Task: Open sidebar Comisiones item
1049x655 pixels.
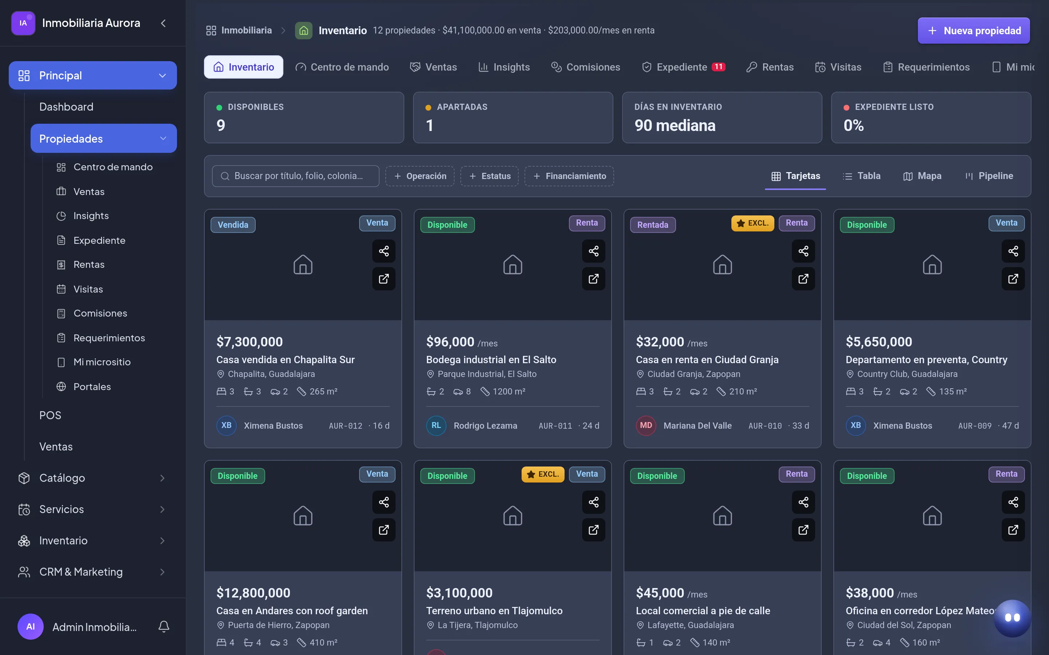Action: [100, 313]
